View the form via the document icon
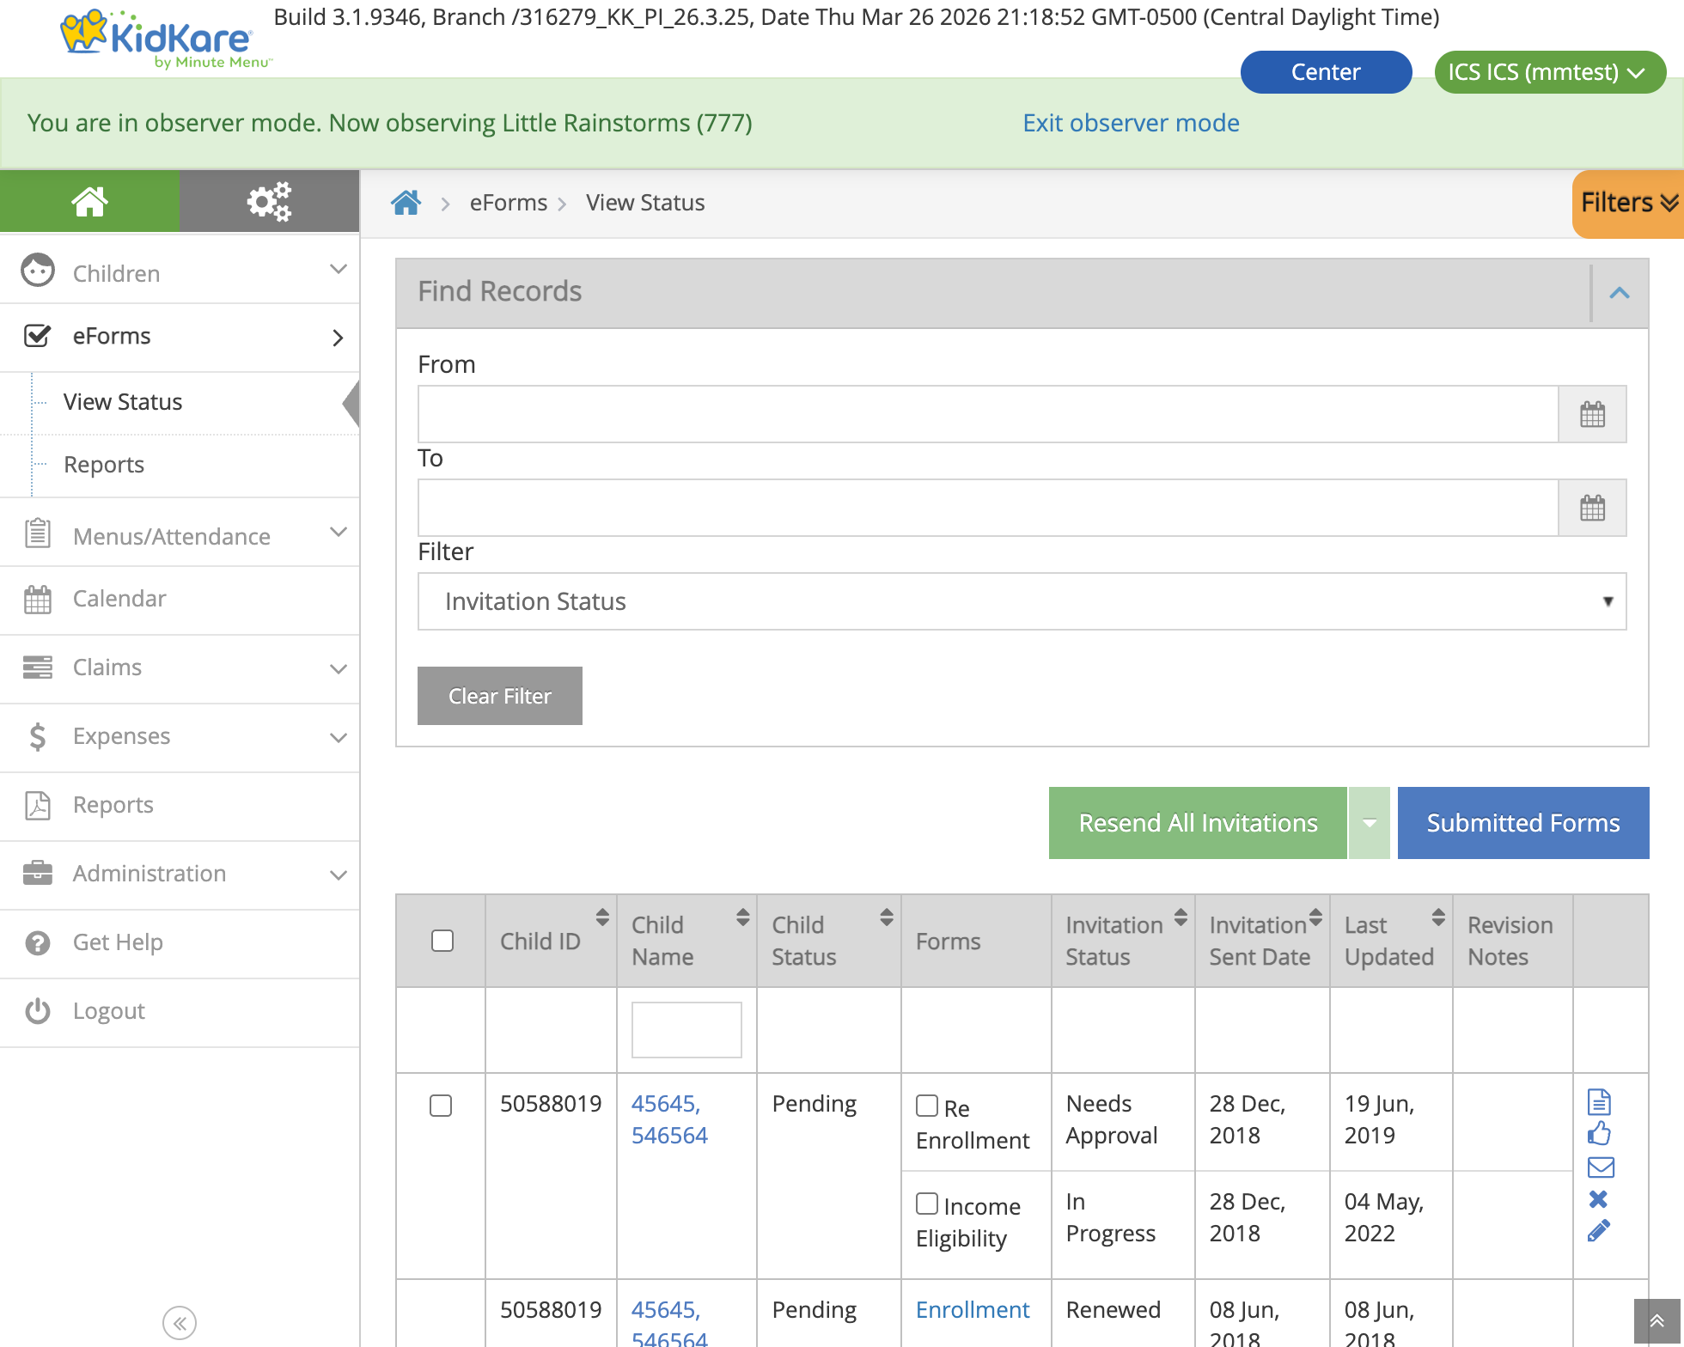 coord(1599,1100)
